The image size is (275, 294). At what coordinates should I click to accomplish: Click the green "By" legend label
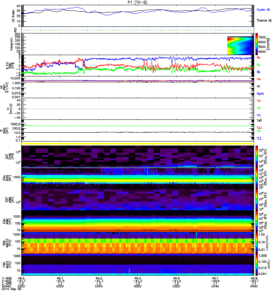258,65
